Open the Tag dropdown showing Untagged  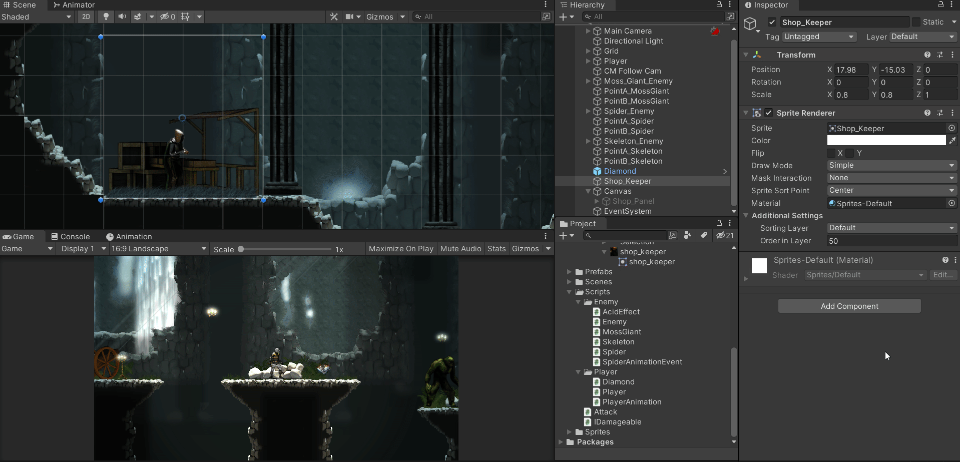pyautogui.click(x=819, y=37)
